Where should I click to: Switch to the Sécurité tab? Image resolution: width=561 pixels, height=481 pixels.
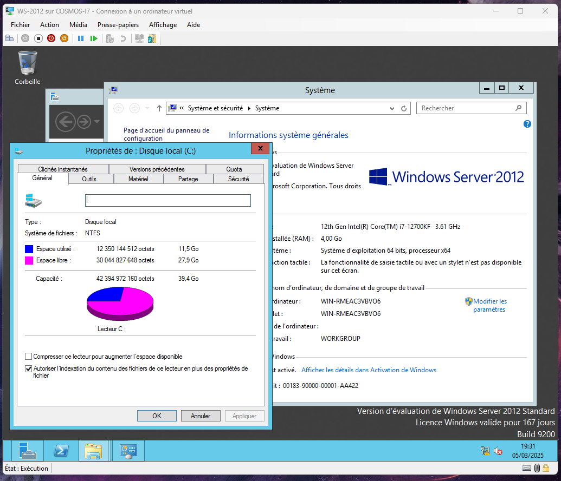coord(238,179)
